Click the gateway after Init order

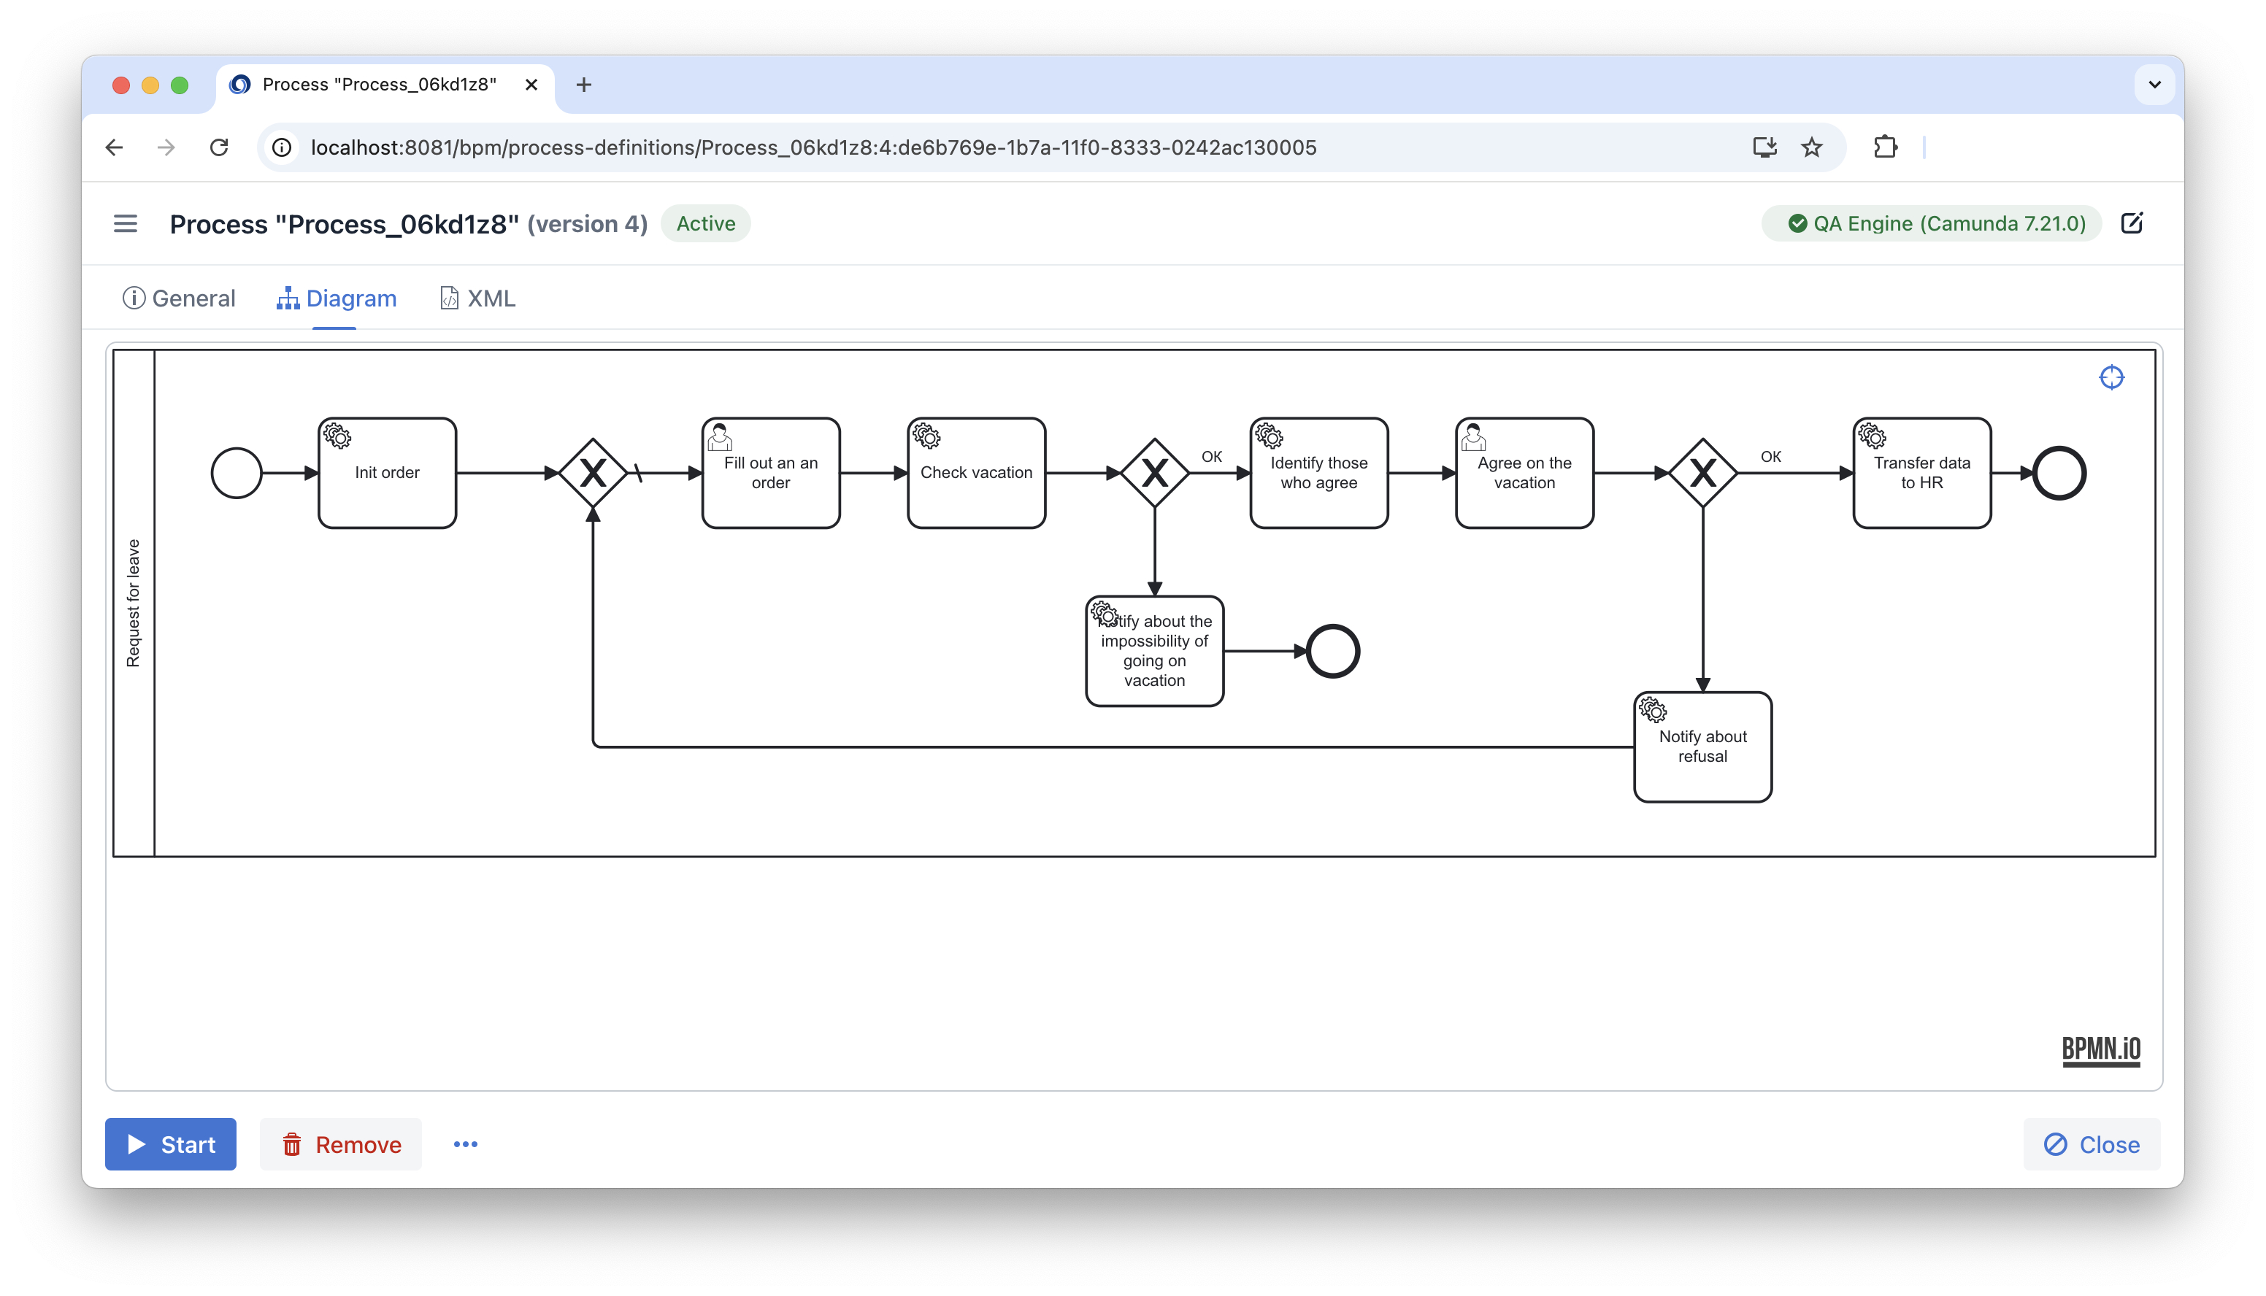click(x=593, y=473)
